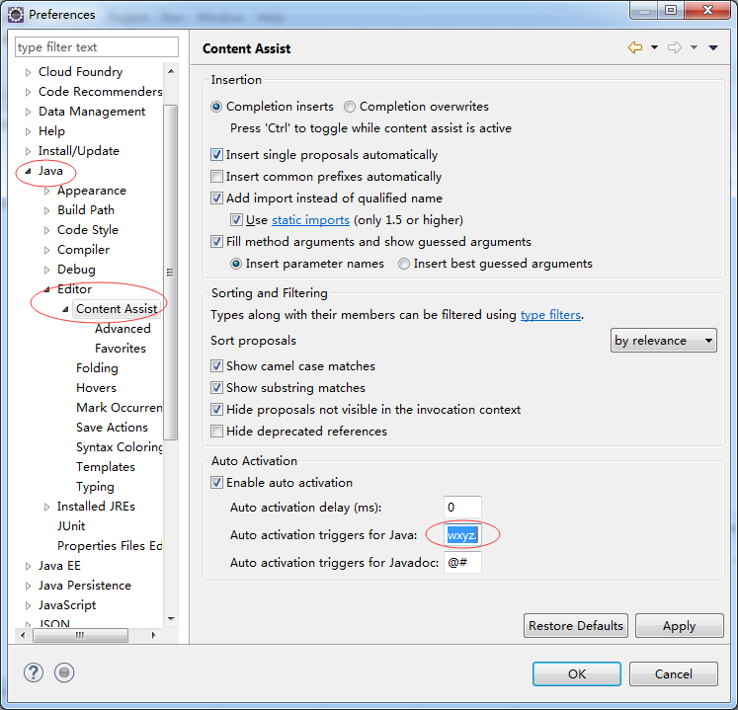
Task: Open the back history dropdown arrow
Action: [654, 47]
